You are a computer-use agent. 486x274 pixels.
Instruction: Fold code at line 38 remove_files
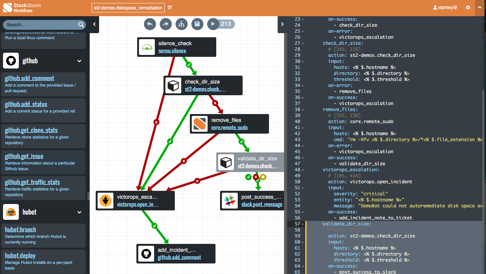click(303, 109)
